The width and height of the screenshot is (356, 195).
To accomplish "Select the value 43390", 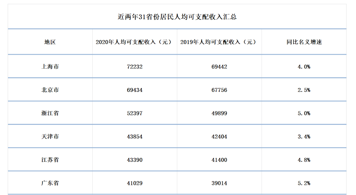I will tap(135, 160).
